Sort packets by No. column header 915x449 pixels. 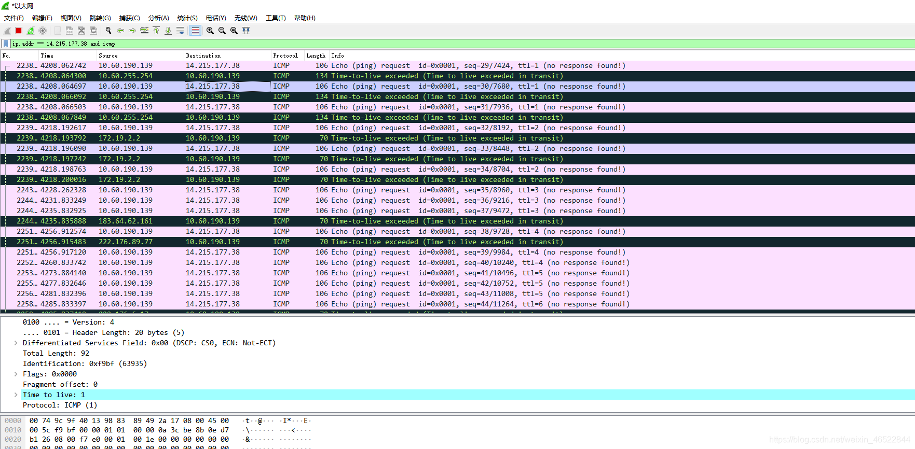click(20, 55)
